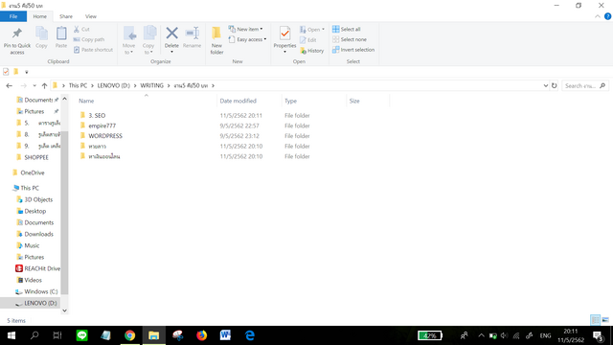613x345 pixels.
Task: Click Select none
Action: click(x=350, y=39)
